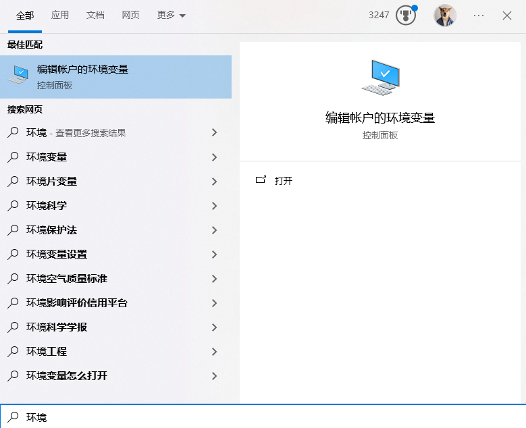Expand the 更多 dropdown filter

[171, 16]
